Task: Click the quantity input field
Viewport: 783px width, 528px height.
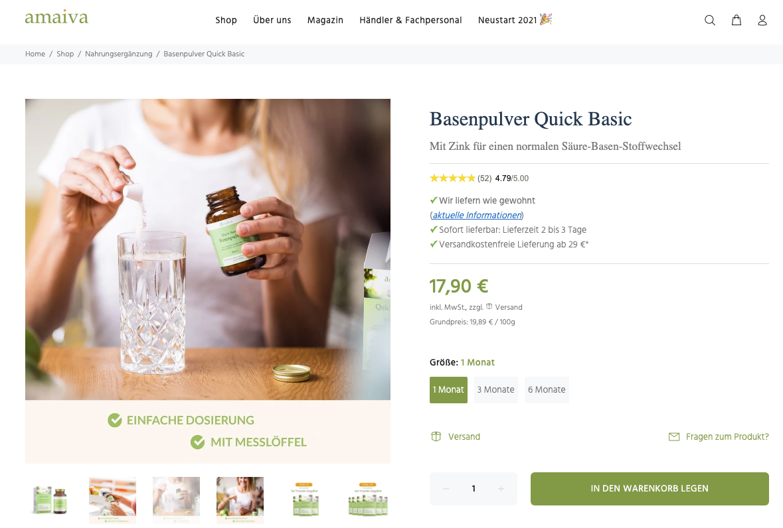Action: (x=474, y=489)
